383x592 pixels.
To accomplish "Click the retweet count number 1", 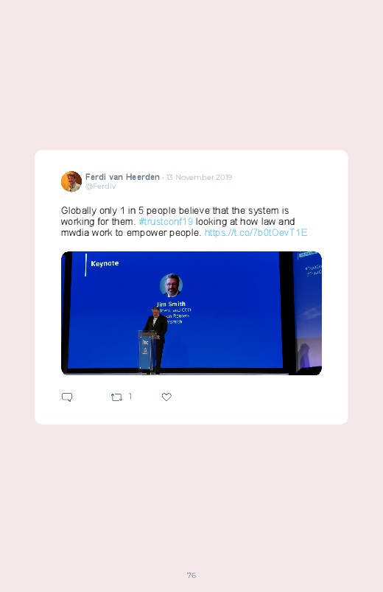I will (x=130, y=397).
